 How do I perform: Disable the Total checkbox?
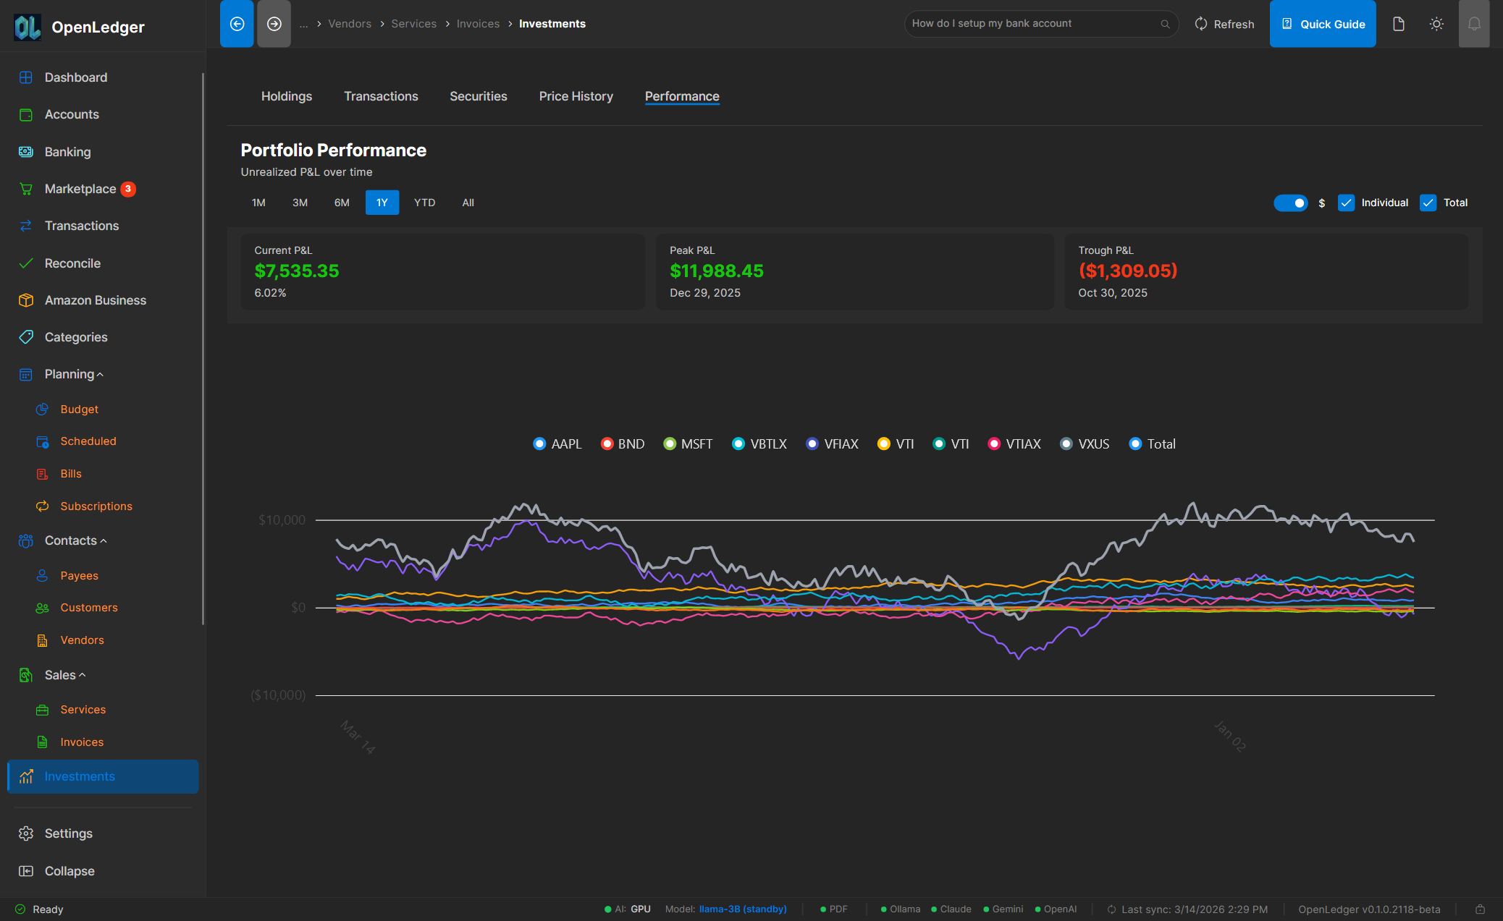click(x=1428, y=203)
